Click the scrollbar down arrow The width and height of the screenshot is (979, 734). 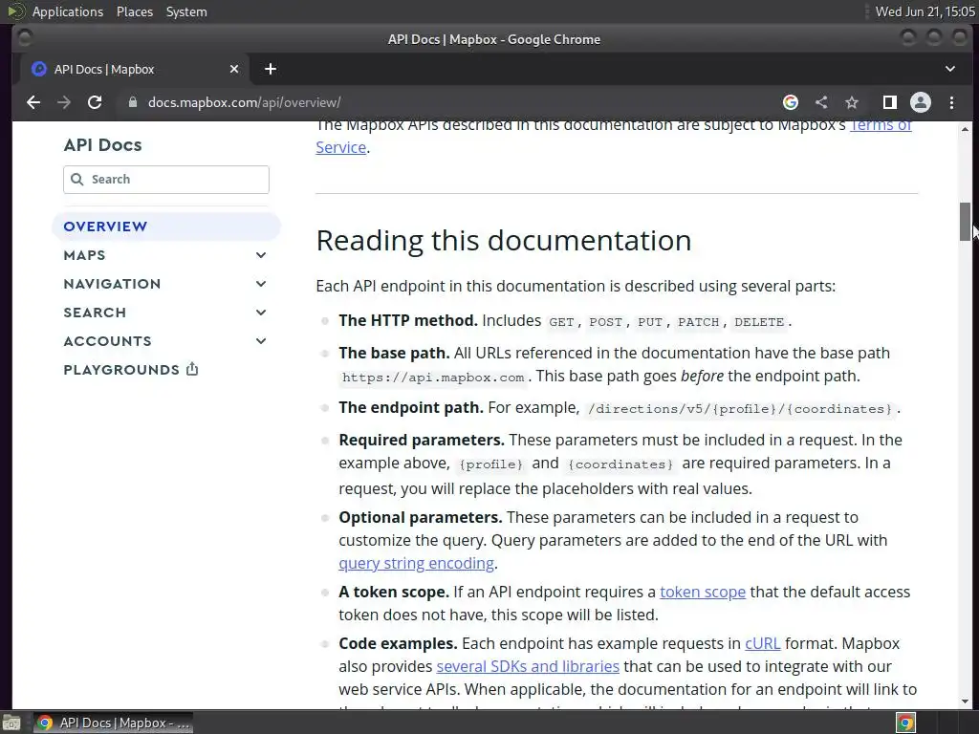(x=966, y=701)
